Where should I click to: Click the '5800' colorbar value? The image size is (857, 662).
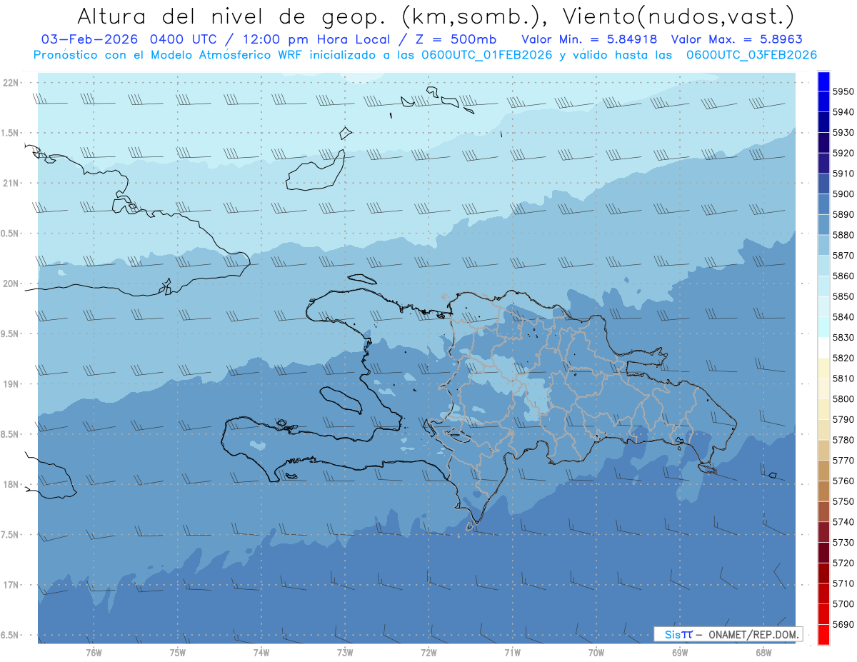point(843,398)
